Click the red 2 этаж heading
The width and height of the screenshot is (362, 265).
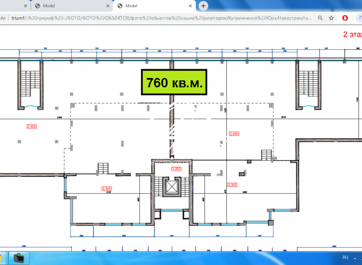pos(352,35)
